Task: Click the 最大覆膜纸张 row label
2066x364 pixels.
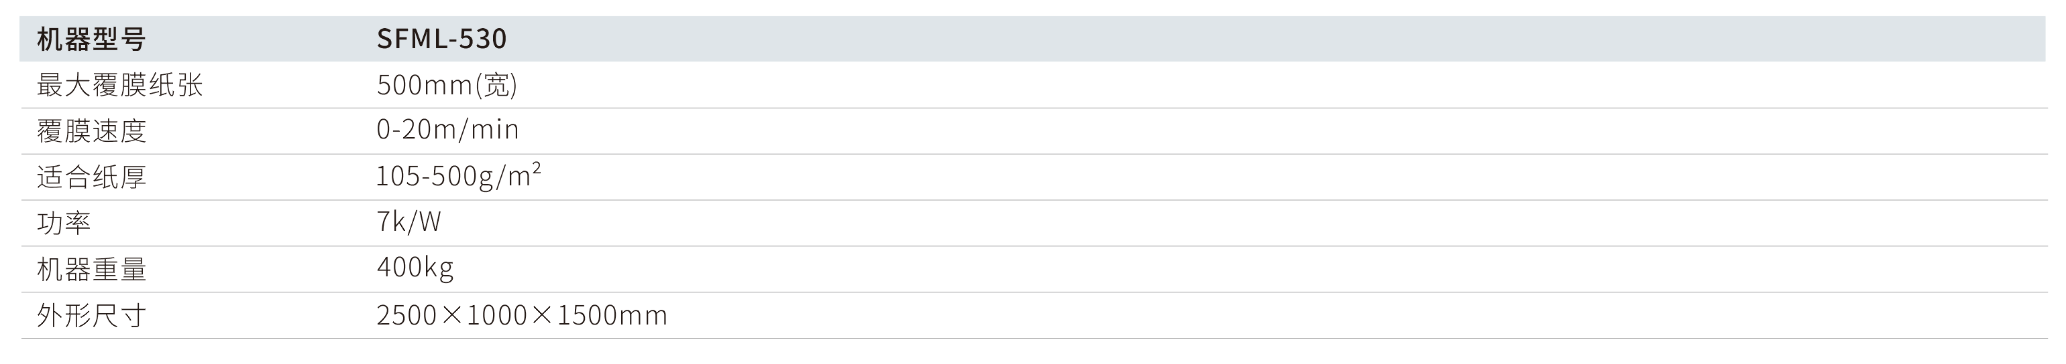Action: pos(119,85)
